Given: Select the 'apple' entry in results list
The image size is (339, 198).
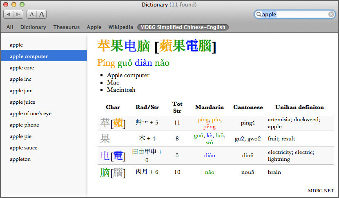Looking at the screenshot, I should click(x=44, y=45).
